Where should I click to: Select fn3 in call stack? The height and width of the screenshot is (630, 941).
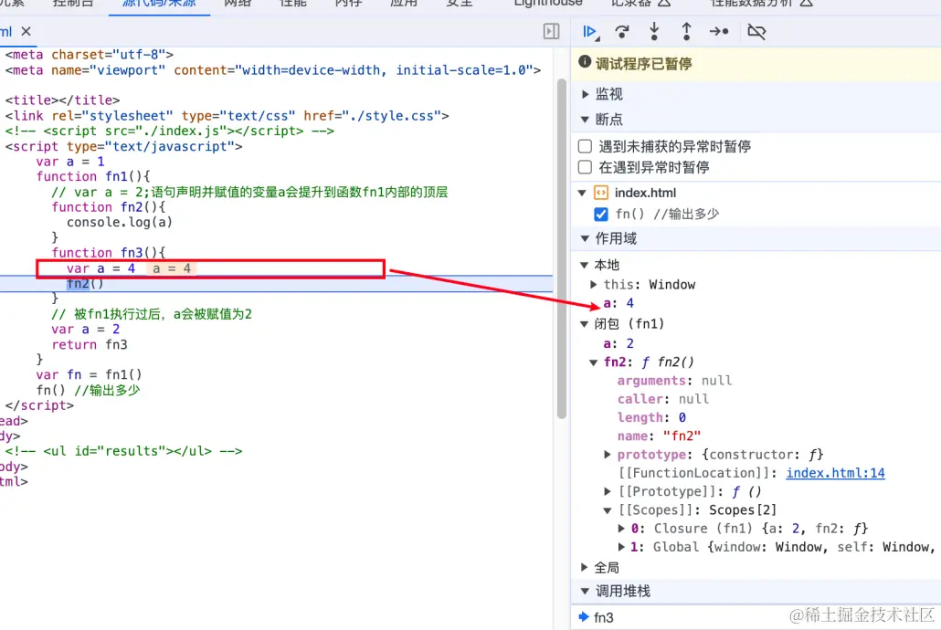pyautogui.click(x=604, y=617)
